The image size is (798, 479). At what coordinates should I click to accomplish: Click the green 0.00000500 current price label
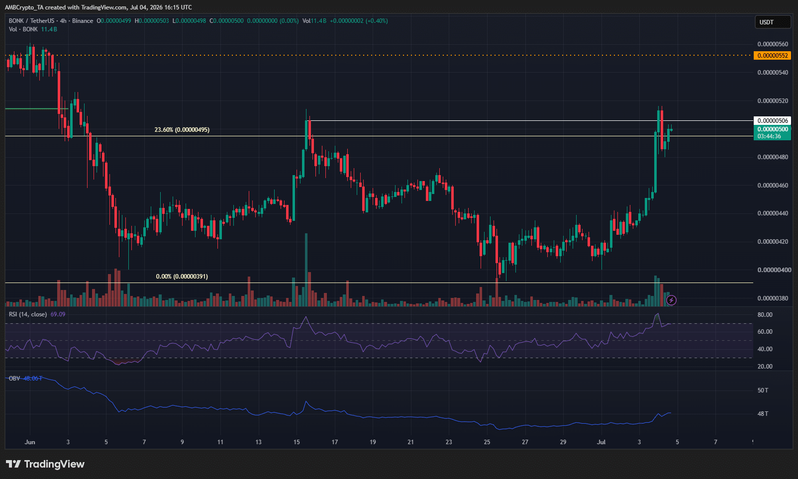pyautogui.click(x=773, y=129)
